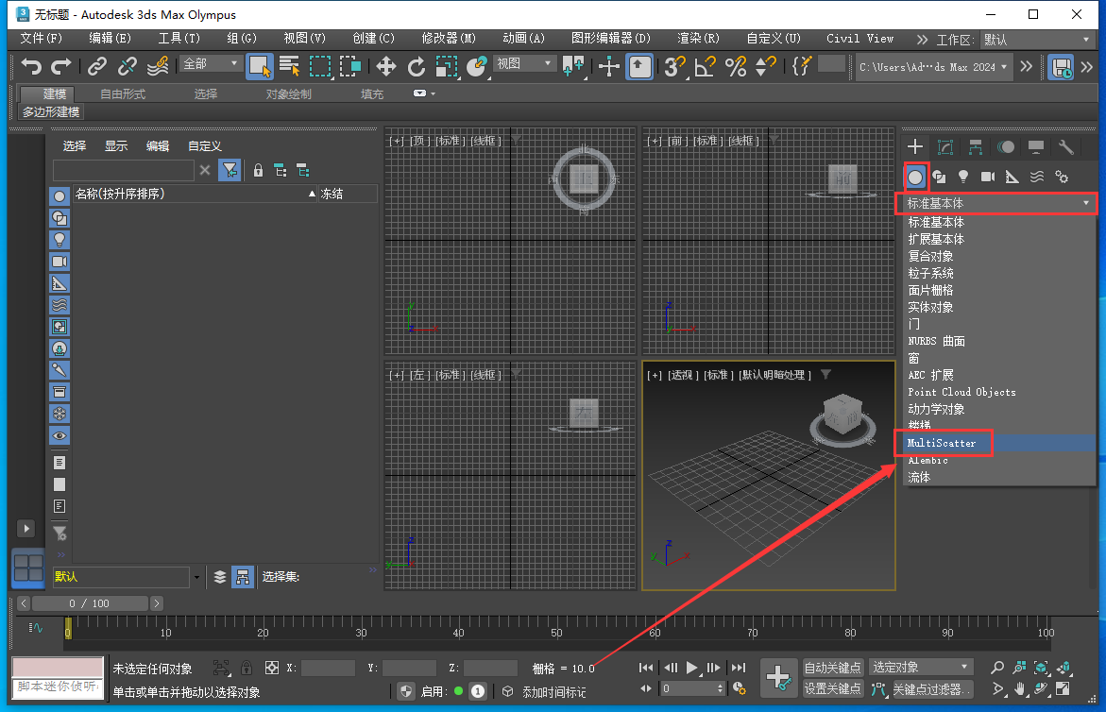
Task: Toggle Auto Key (自动关键点) mode
Action: [x=832, y=668]
